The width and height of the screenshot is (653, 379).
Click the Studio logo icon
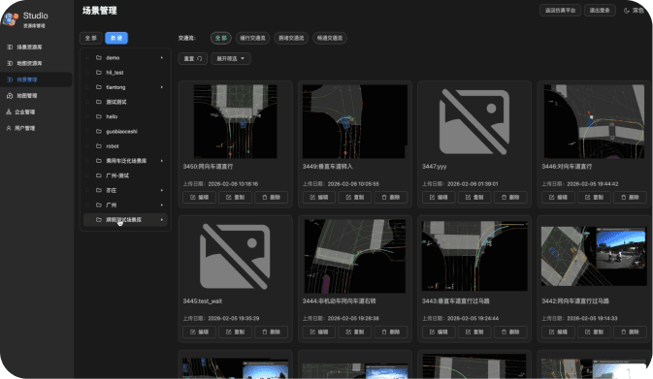[x=10, y=19]
